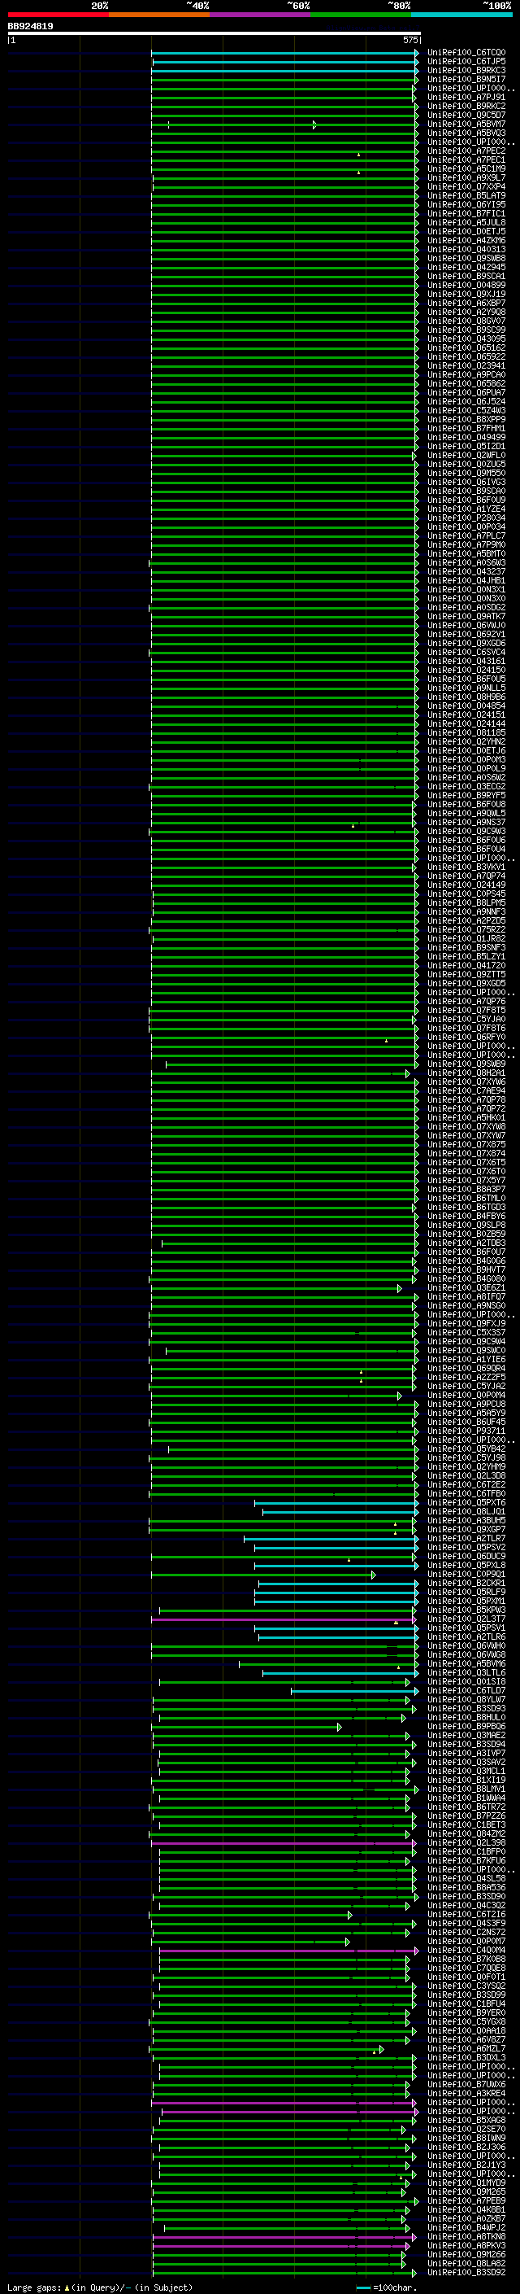Select label UniRef100_A8TKN8

tap(466, 2236)
